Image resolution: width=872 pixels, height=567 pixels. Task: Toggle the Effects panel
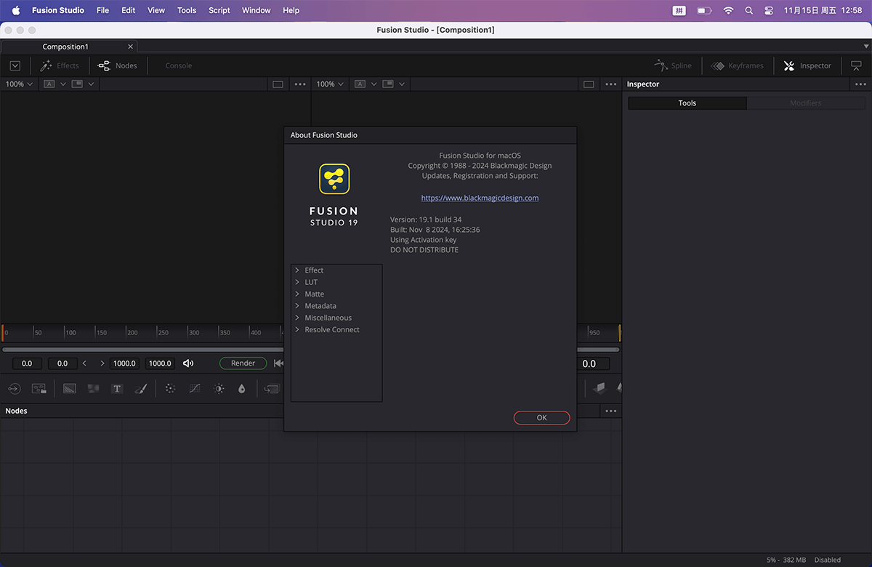tap(60, 65)
